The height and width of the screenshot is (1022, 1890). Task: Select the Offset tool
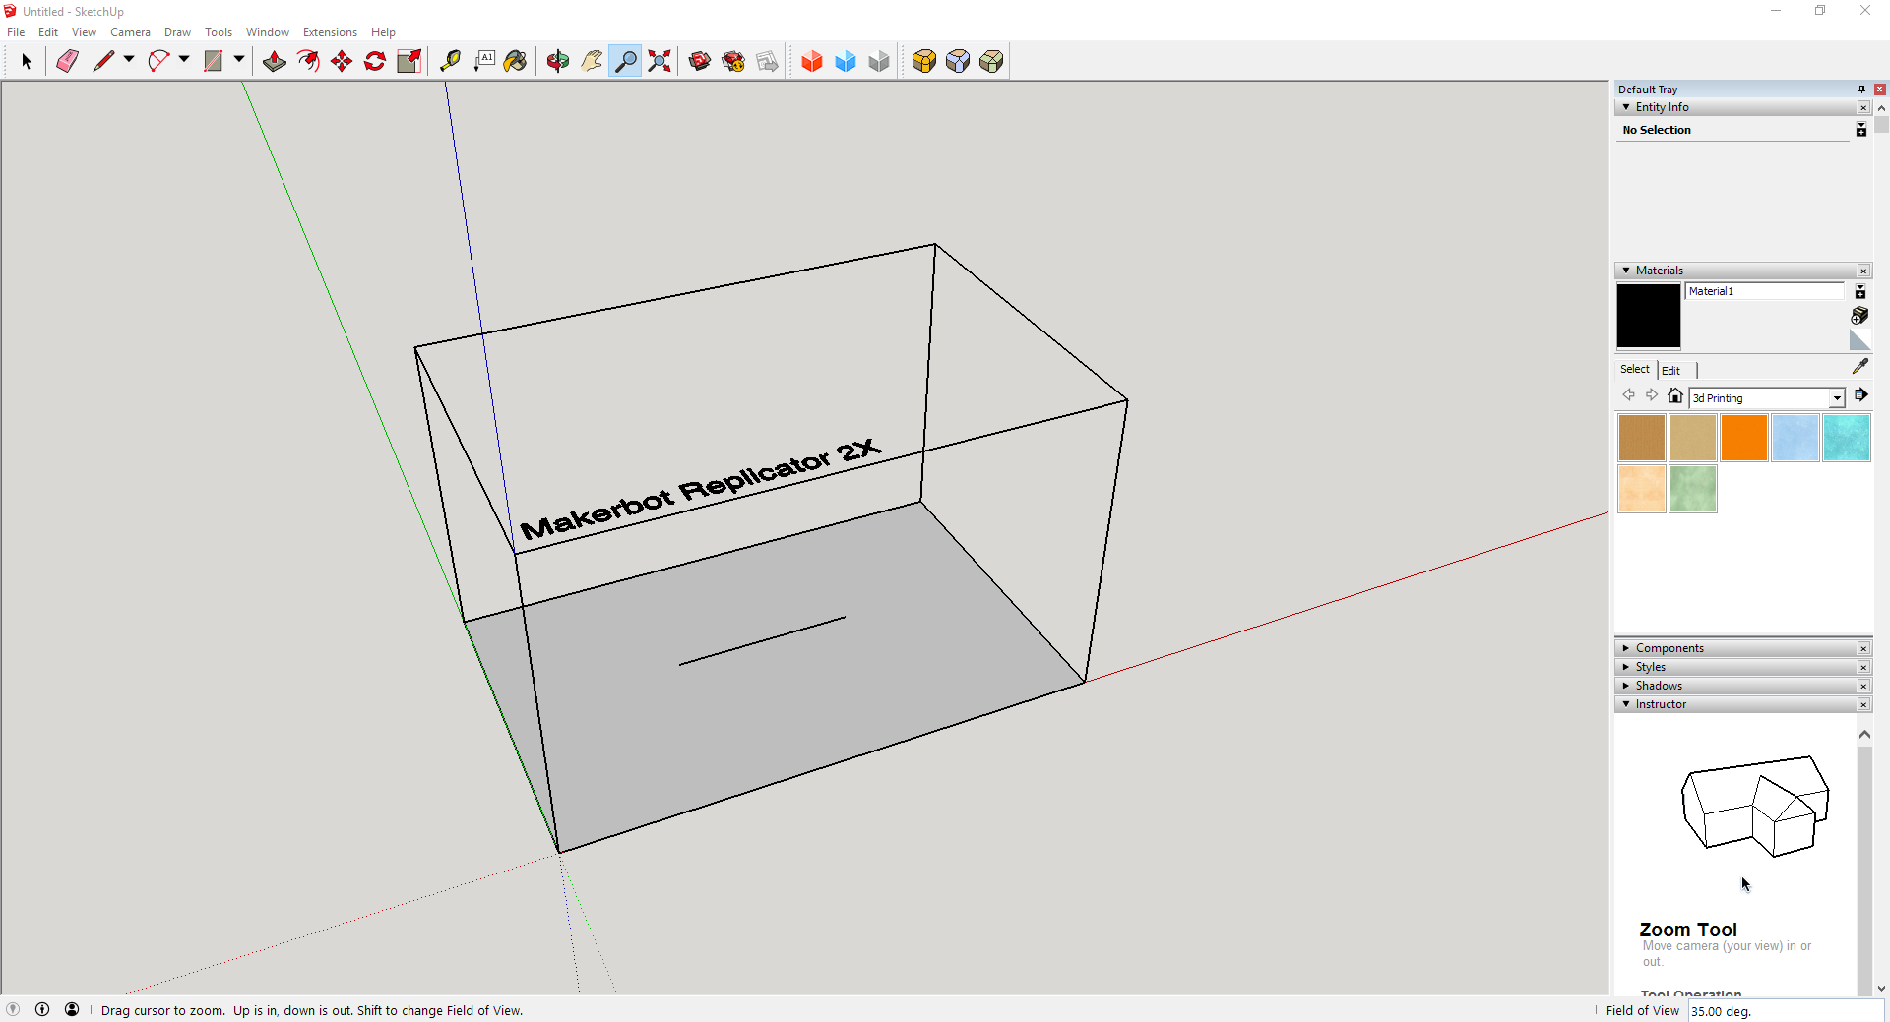click(x=308, y=61)
